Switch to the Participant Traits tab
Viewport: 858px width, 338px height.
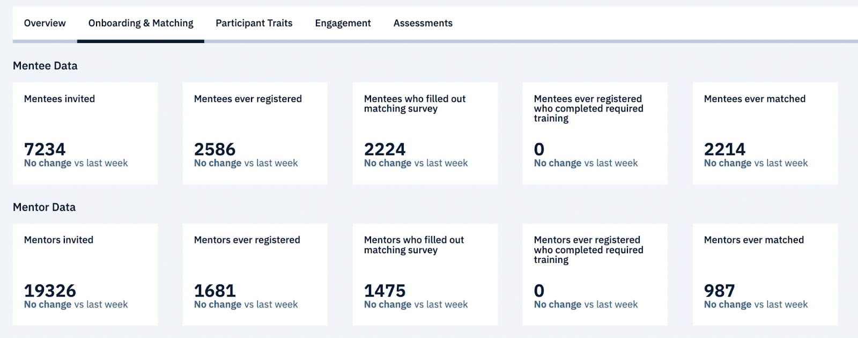click(254, 23)
